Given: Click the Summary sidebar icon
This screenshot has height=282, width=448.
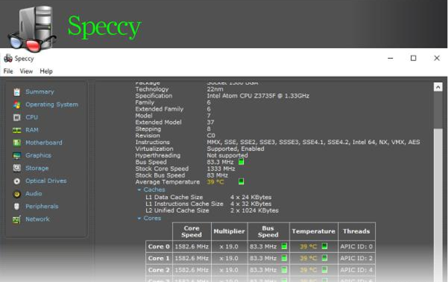Looking at the screenshot, I should point(17,92).
